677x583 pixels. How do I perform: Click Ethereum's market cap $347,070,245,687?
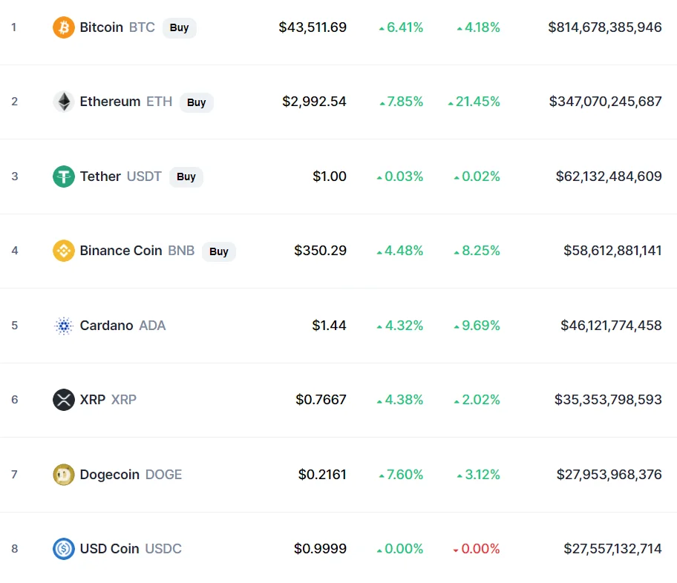pyautogui.click(x=605, y=102)
